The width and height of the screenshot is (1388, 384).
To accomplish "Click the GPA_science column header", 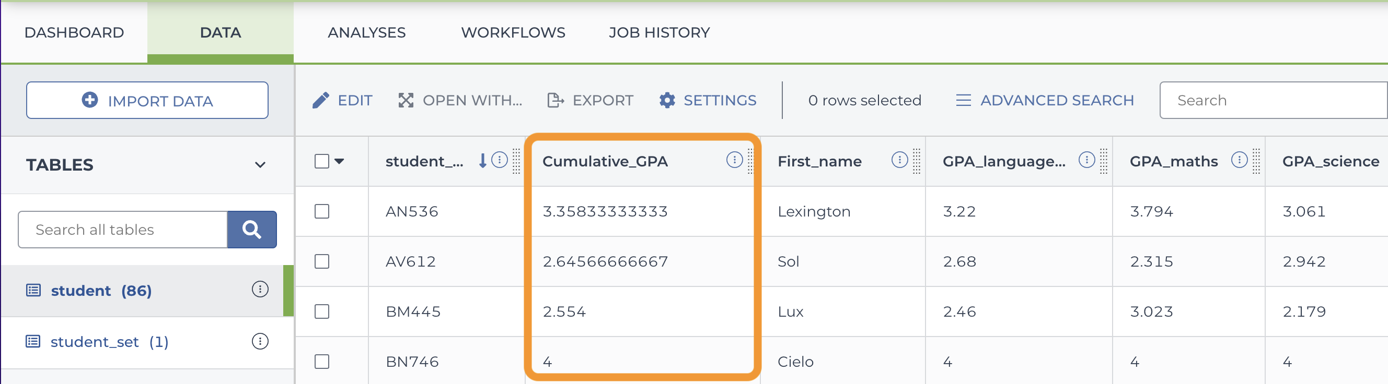I will pyautogui.click(x=1331, y=161).
